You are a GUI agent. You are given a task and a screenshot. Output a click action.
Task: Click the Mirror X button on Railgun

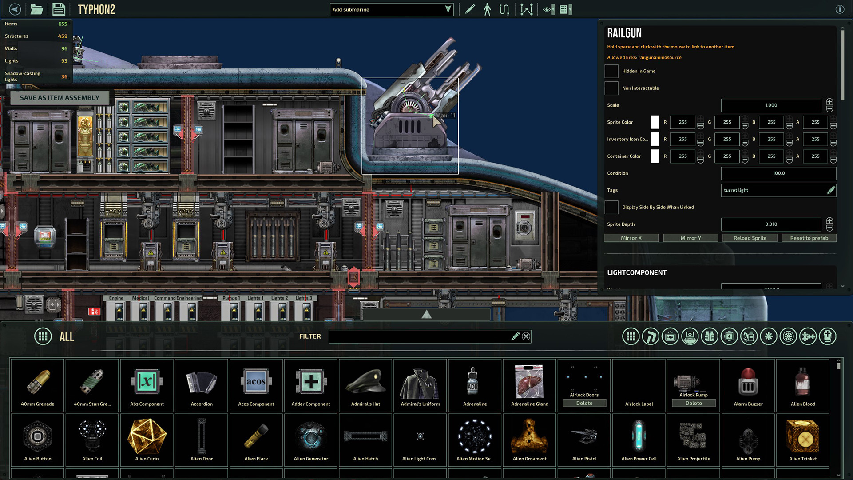[x=631, y=237]
